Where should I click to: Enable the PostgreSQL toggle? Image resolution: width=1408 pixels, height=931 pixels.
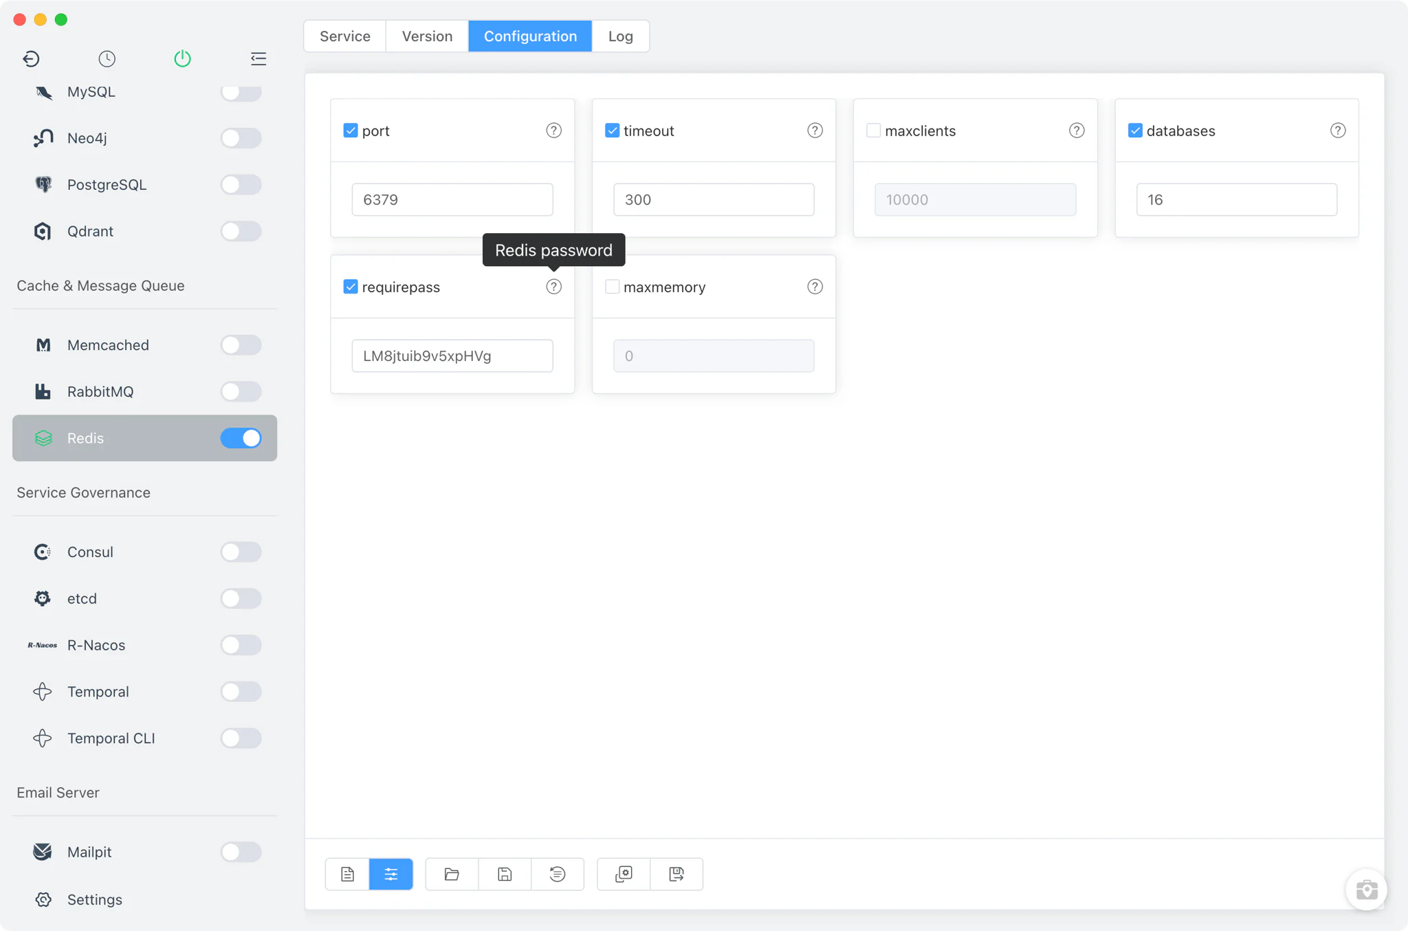click(241, 184)
